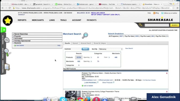Click the green plus add to basket icon

82,86
